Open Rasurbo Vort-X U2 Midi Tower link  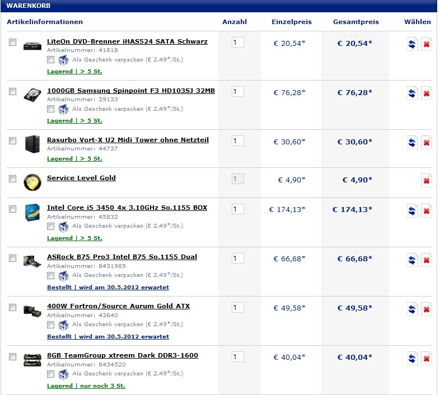128,140
